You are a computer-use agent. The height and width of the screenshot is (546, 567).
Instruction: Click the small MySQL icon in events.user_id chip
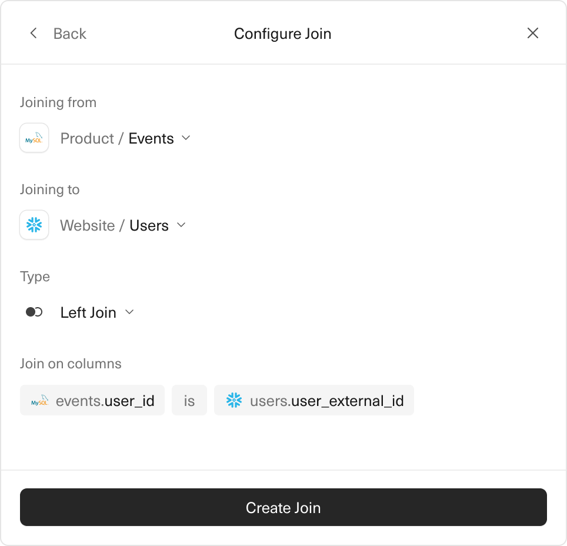39,401
